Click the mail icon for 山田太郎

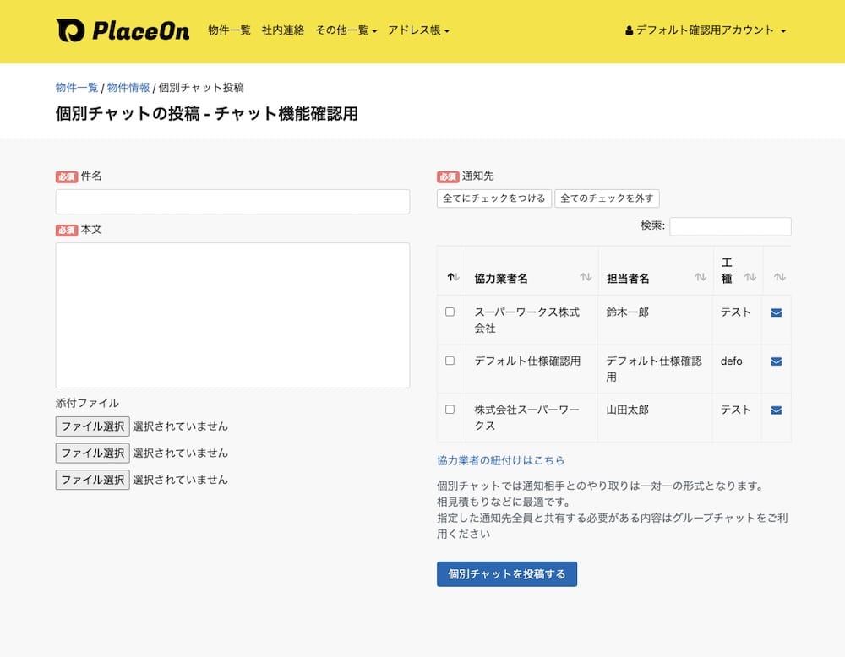point(776,410)
